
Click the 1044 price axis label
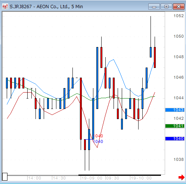pyautogui.click(x=179, y=98)
